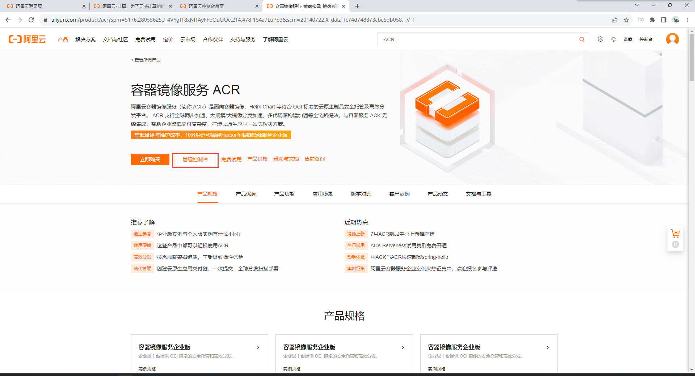The width and height of the screenshot is (695, 376).
Task: Share this page from the address bar
Action: coord(615,20)
